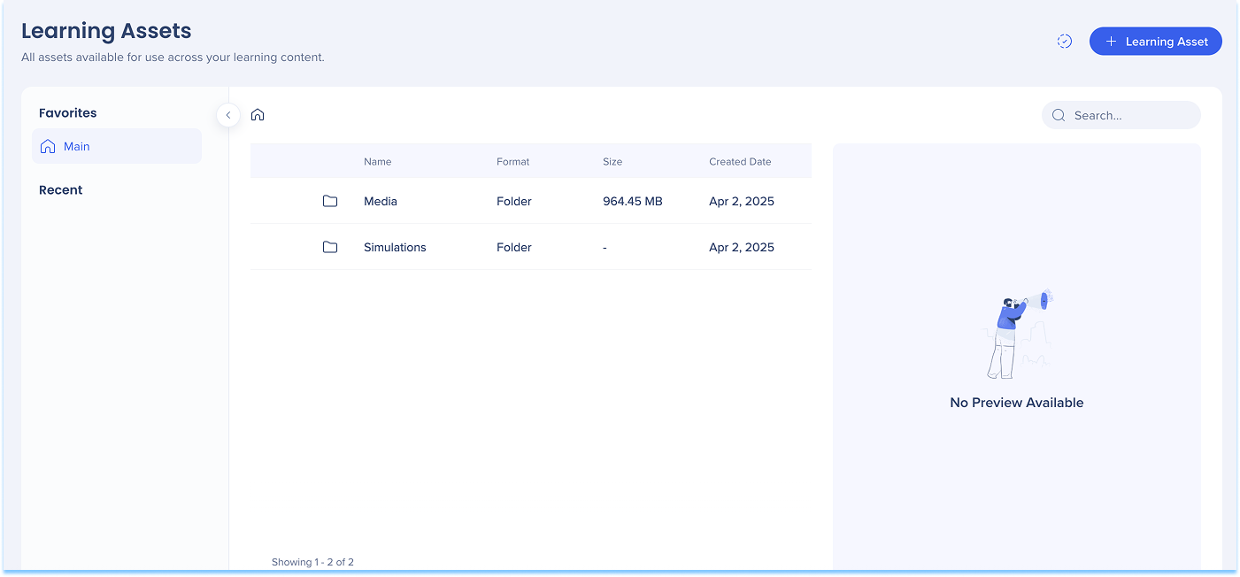Click the Simulations folder icon
This screenshot has width=1240, height=577.
[330, 248]
